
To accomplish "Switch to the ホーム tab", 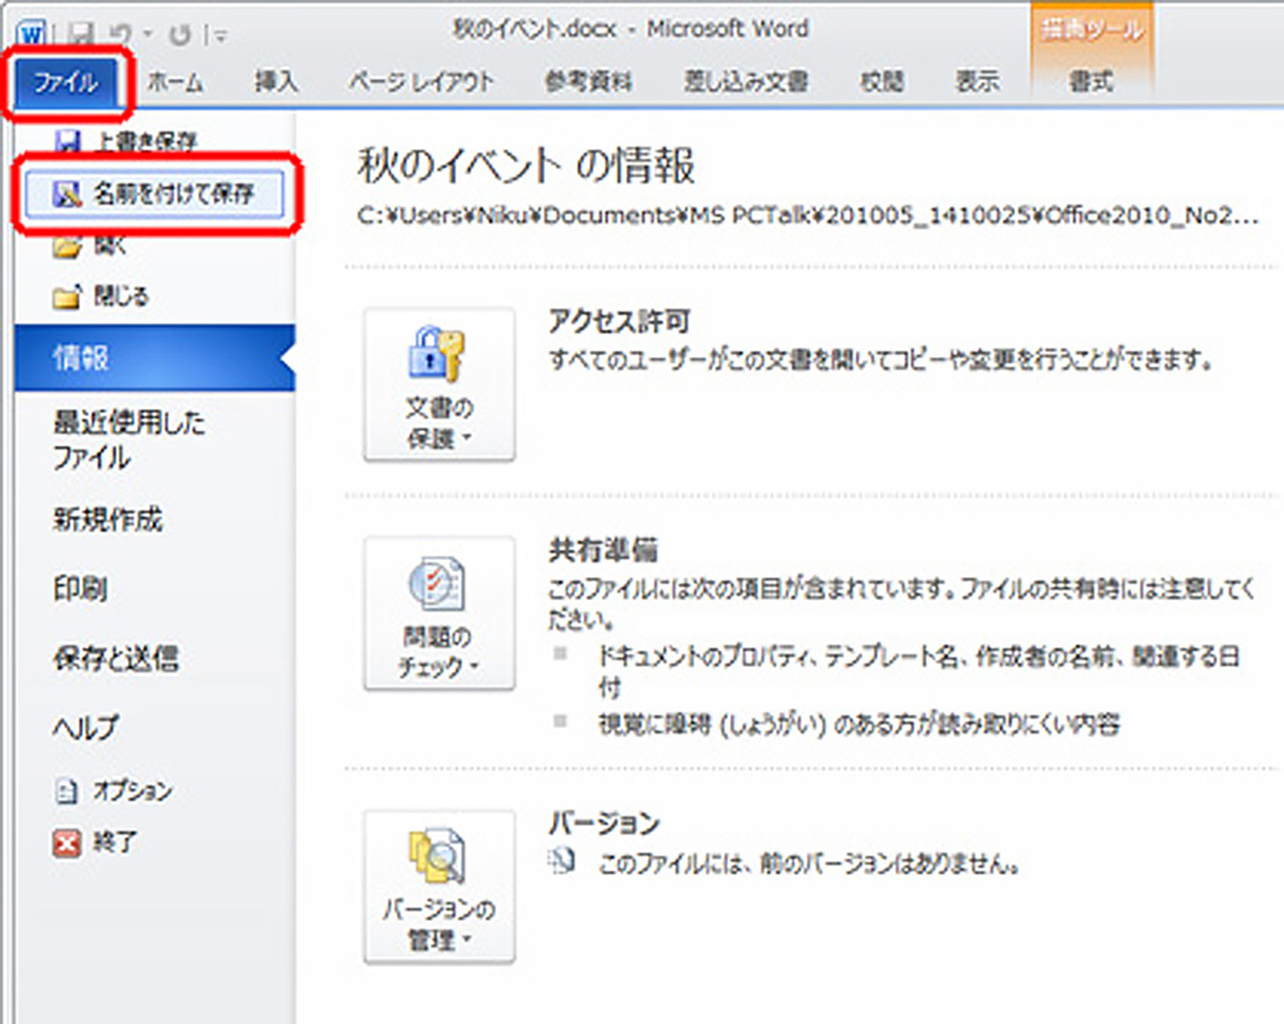I will tap(174, 82).
